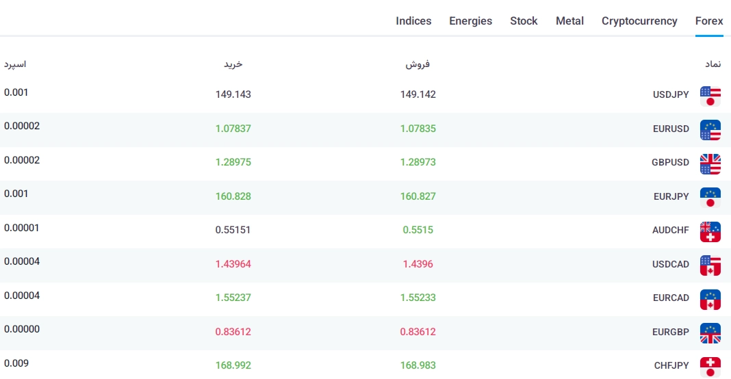Click EURJPY buy price 160.828

click(233, 196)
